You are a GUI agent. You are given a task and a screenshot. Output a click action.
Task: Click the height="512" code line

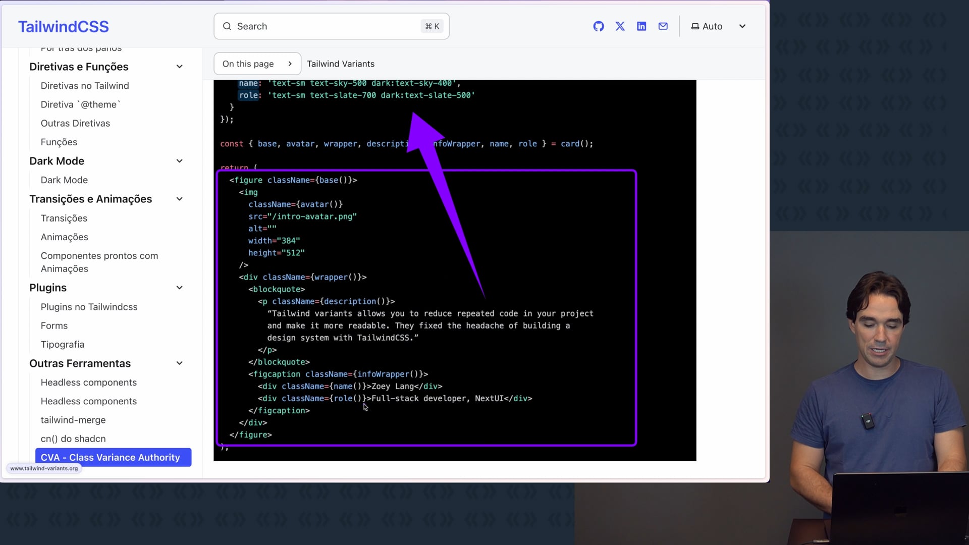(x=277, y=253)
